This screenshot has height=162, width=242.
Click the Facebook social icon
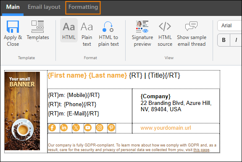[x=52, y=128]
